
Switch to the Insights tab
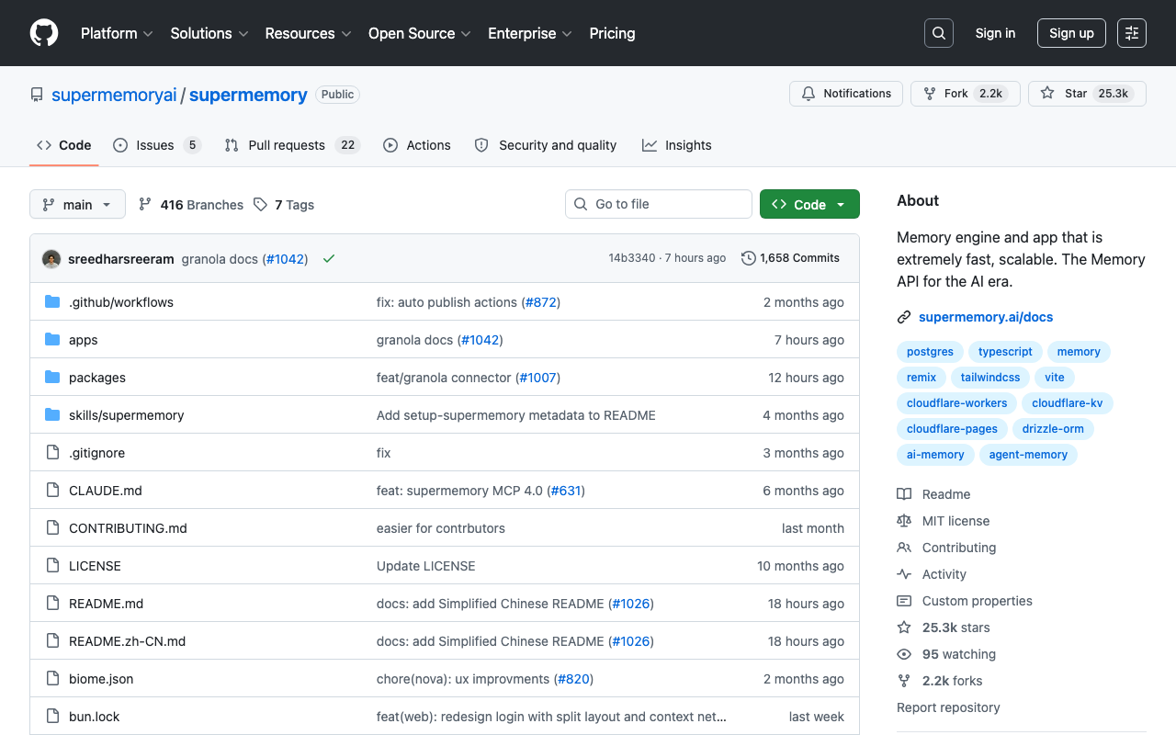pos(677,145)
